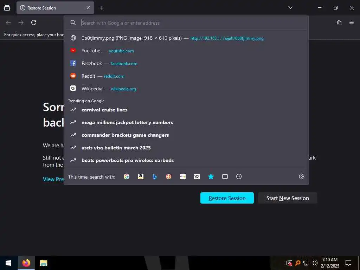Go back one page arrow

click(8, 22)
